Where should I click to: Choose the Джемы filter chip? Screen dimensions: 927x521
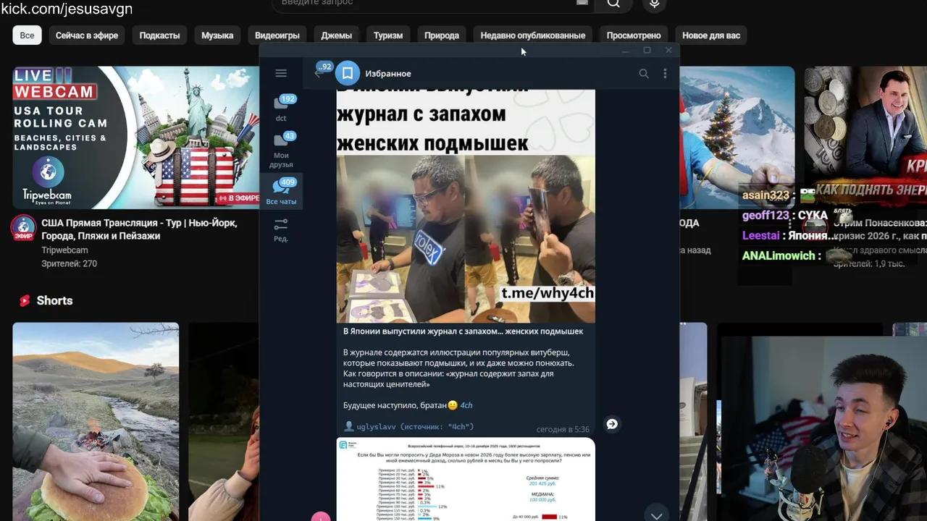[x=337, y=35]
